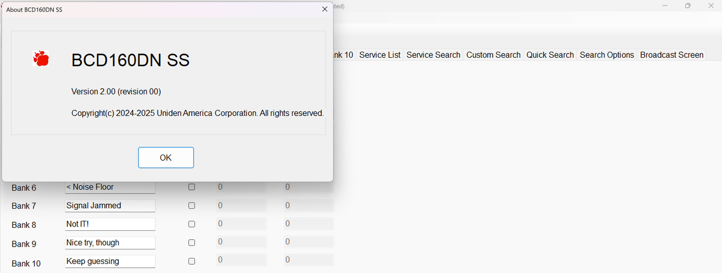722x273 pixels.
Task: Click the 'Bank 10' row label
Action: (26, 263)
